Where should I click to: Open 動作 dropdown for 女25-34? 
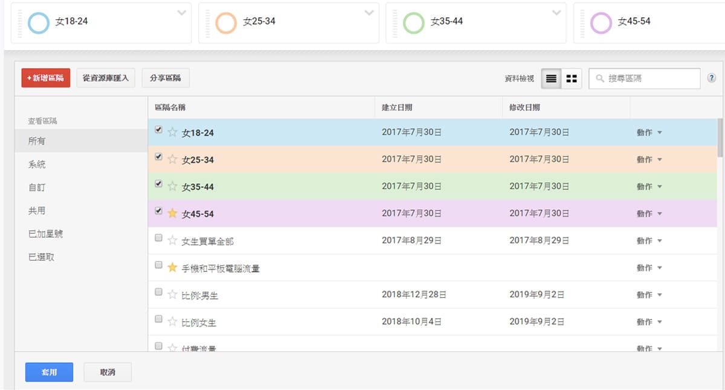(649, 160)
